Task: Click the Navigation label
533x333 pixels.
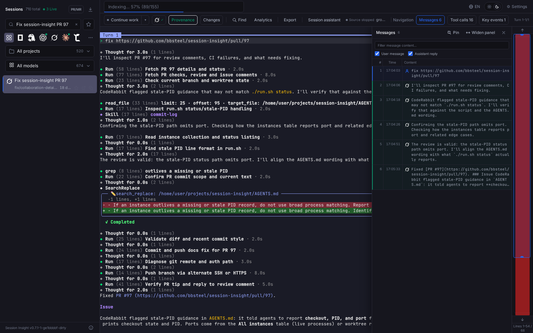Action: (x=403, y=20)
